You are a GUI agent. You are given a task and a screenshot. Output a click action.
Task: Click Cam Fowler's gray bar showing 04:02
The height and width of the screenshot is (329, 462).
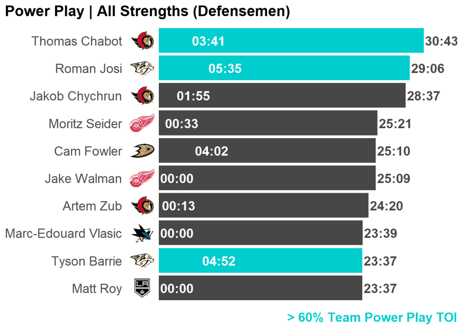click(267, 151)
